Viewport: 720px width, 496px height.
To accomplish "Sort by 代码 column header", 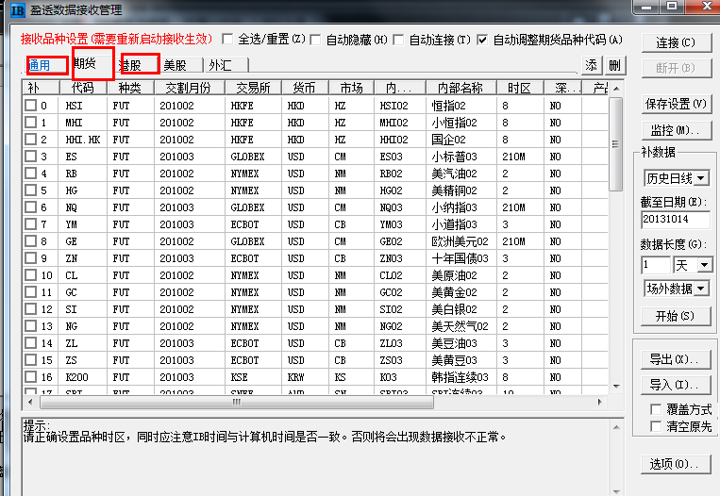I will tap(83, 87).
